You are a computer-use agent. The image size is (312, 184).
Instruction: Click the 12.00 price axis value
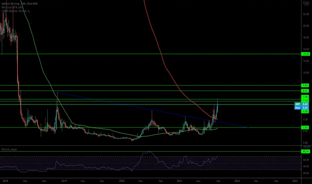tap(306, 73)
